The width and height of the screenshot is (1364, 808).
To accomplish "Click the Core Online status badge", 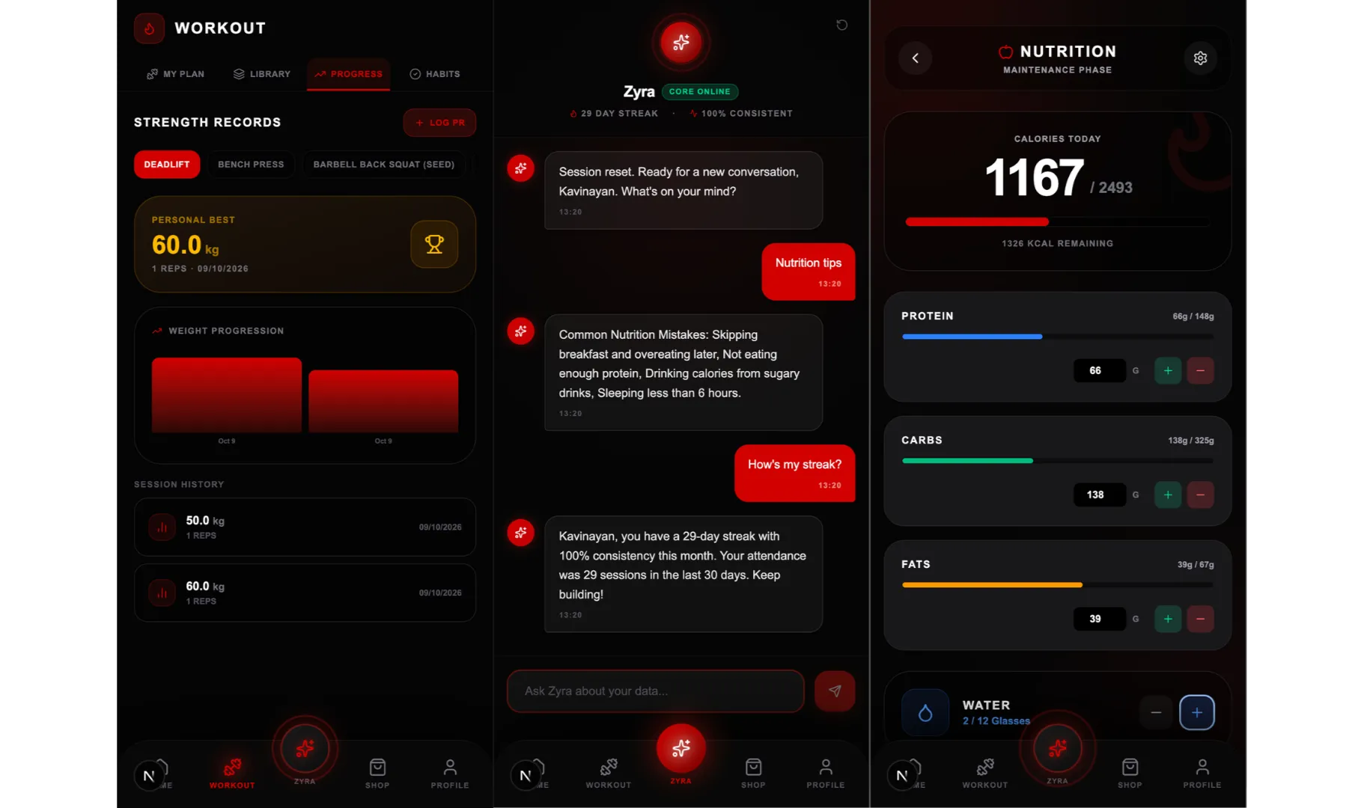I will [700, 91].
